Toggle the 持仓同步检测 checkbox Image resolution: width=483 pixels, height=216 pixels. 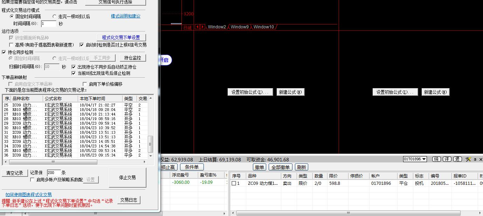[x=4, y=52]
